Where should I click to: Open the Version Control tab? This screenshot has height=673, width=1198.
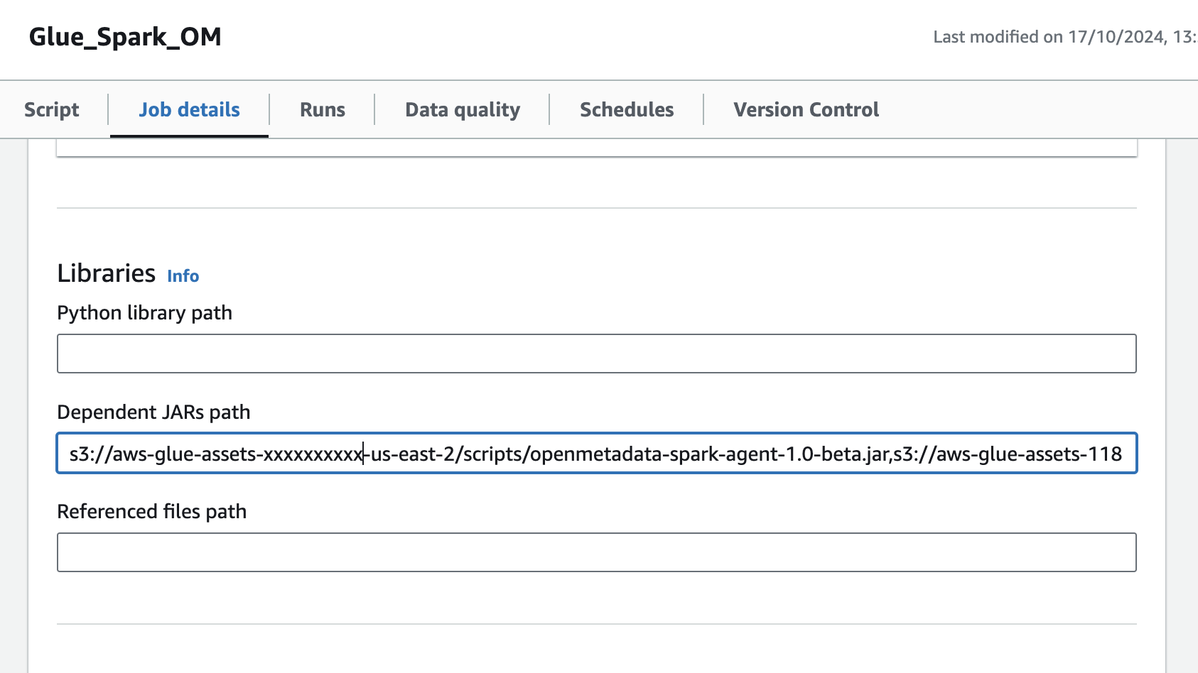pos(806,109)
